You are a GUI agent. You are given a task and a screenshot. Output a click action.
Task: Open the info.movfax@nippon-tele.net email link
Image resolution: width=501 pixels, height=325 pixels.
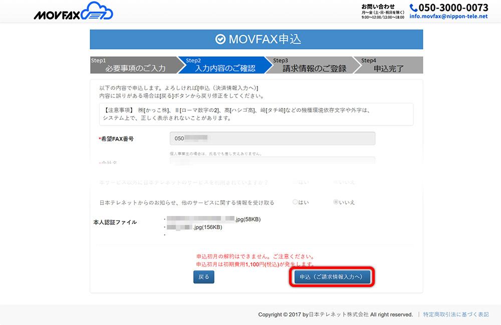[448, 16]
